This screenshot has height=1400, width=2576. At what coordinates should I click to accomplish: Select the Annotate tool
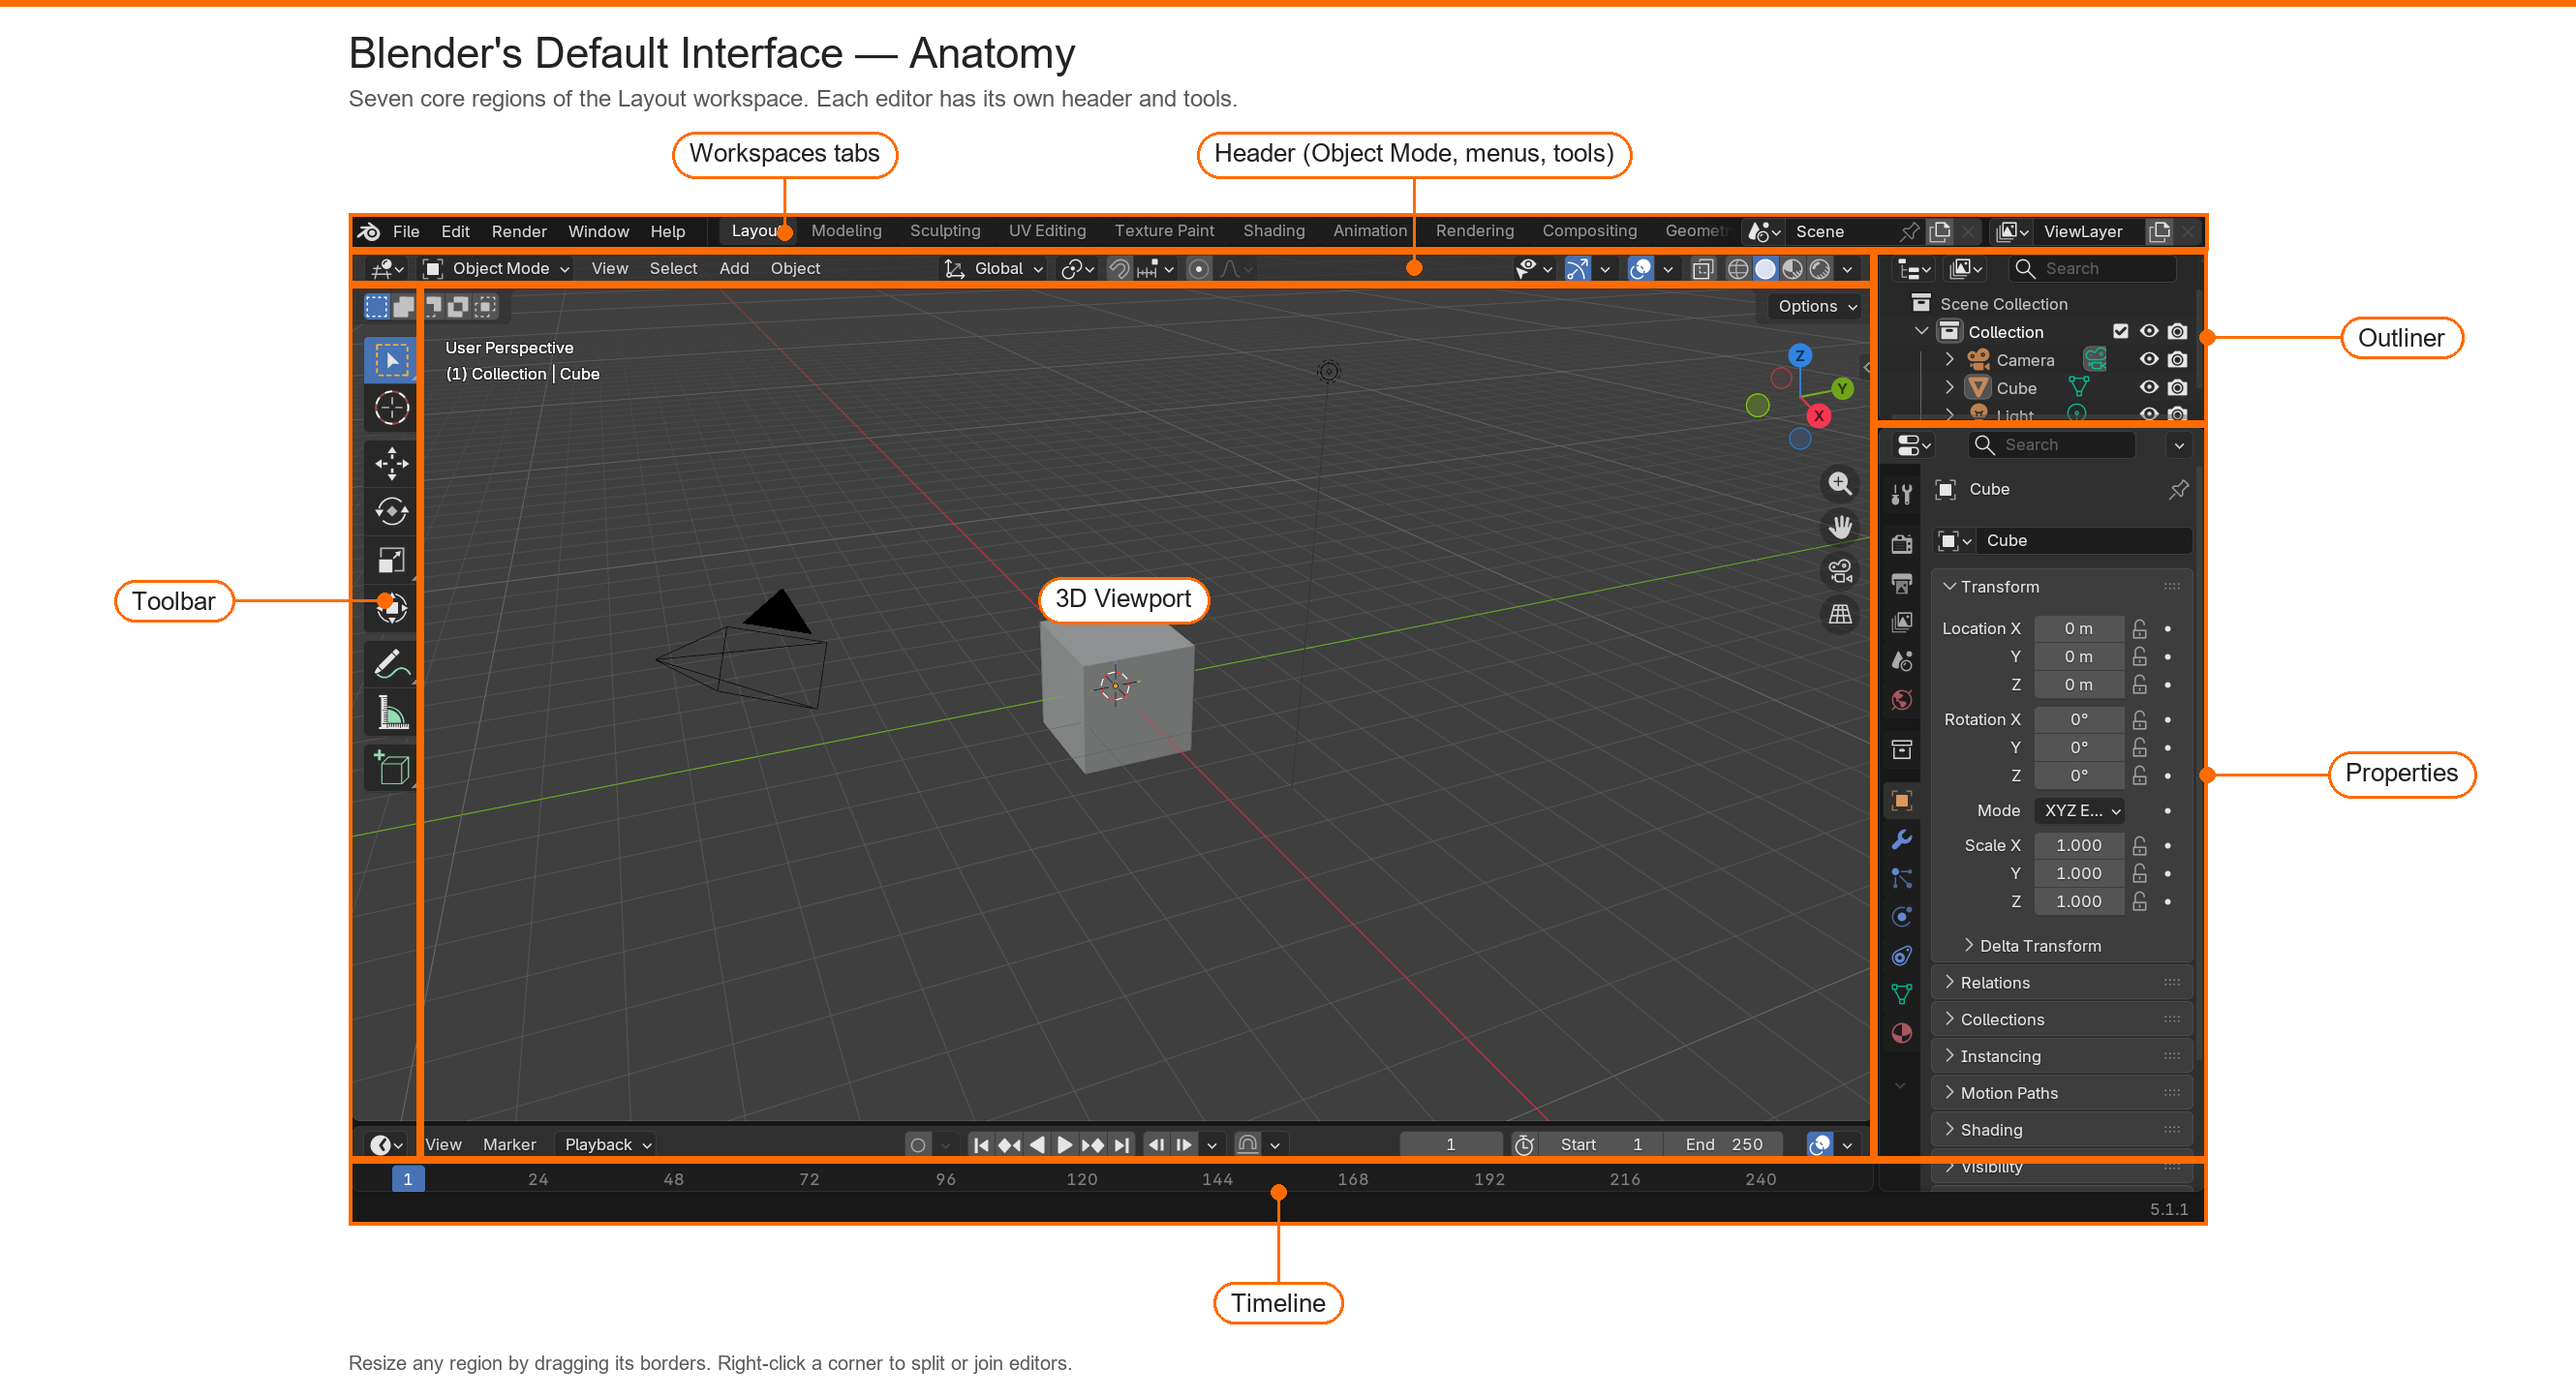tap(391, 664)
